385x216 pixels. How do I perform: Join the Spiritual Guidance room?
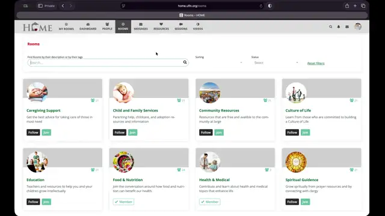(x=305, y=202)
